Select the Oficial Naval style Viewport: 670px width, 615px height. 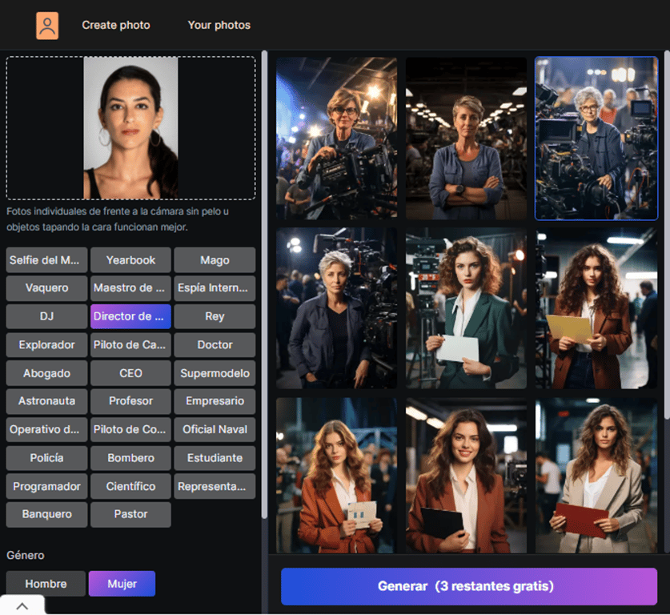tap(215, 429)
